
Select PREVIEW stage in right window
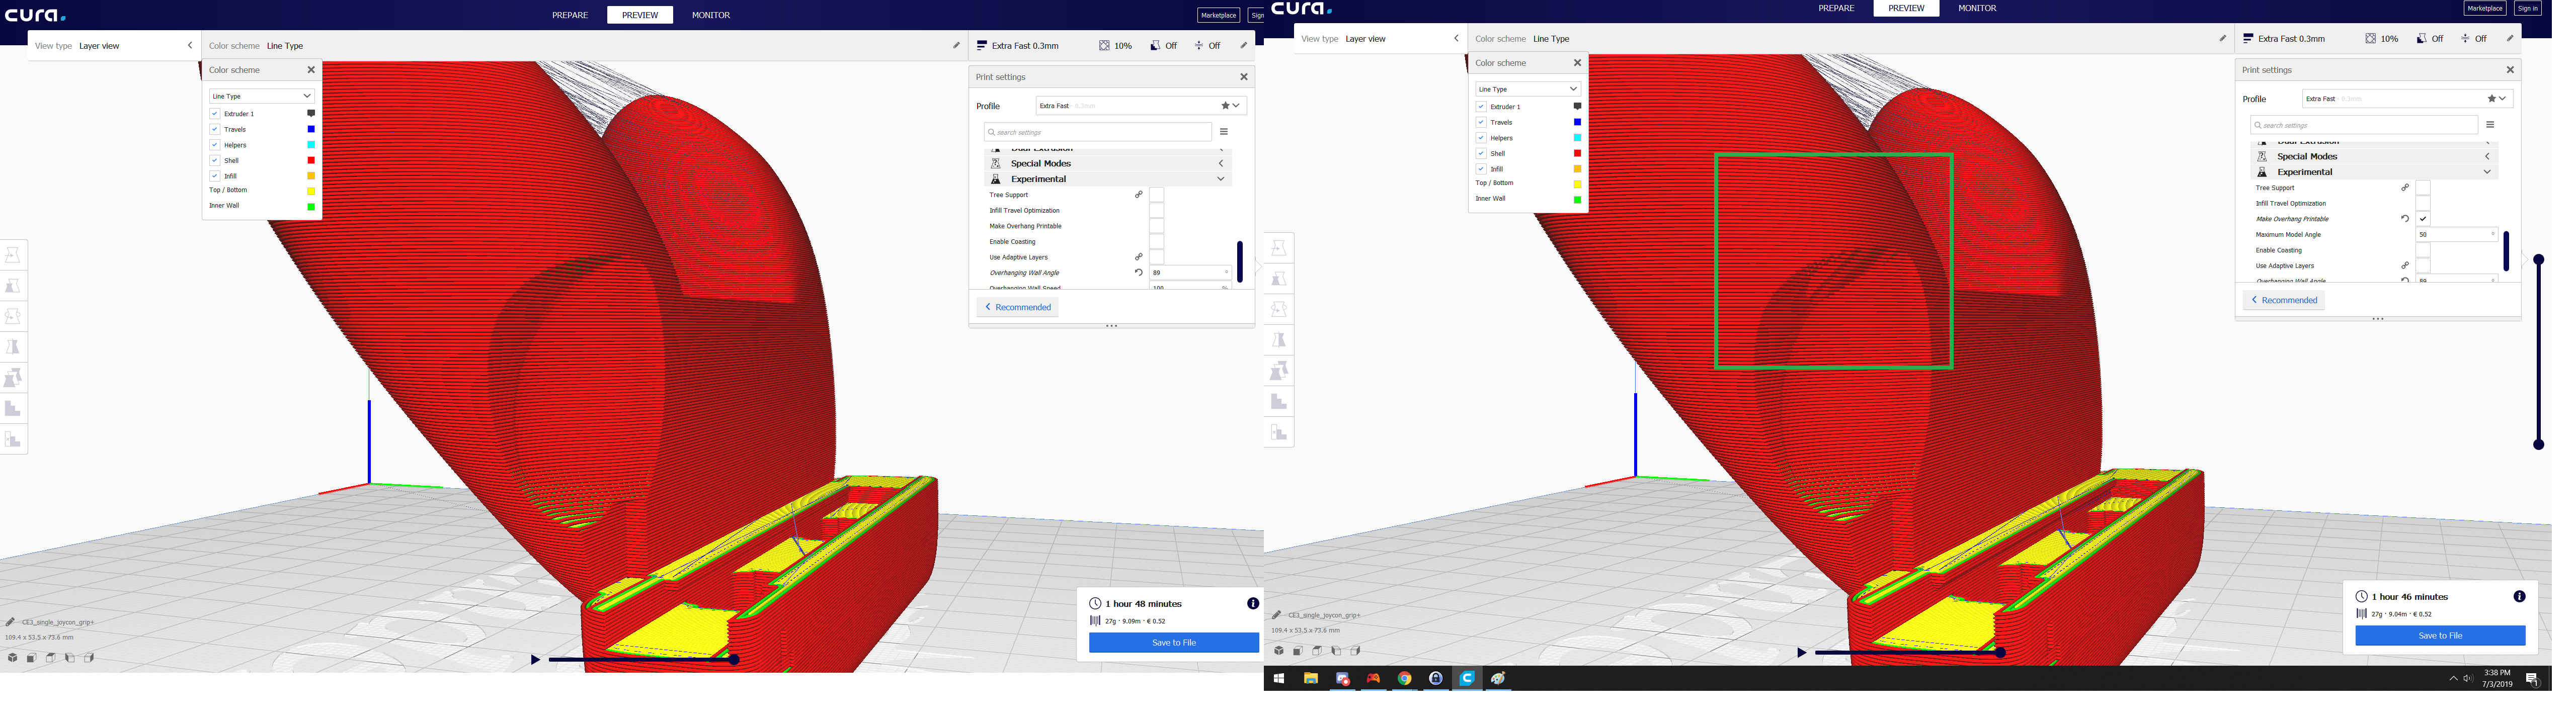click(x=1906, y=8)
